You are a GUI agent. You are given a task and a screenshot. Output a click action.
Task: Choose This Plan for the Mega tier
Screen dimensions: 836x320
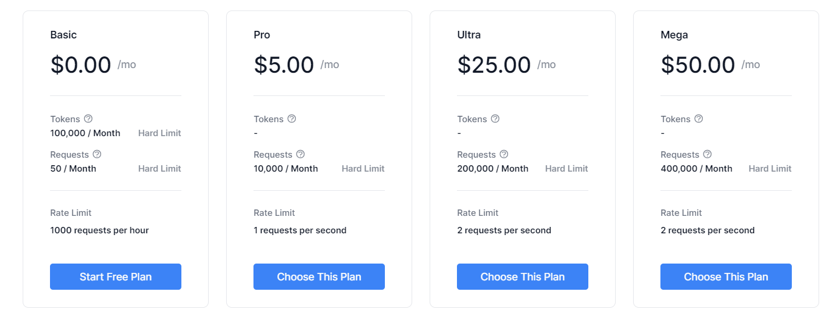pos(726,276)
